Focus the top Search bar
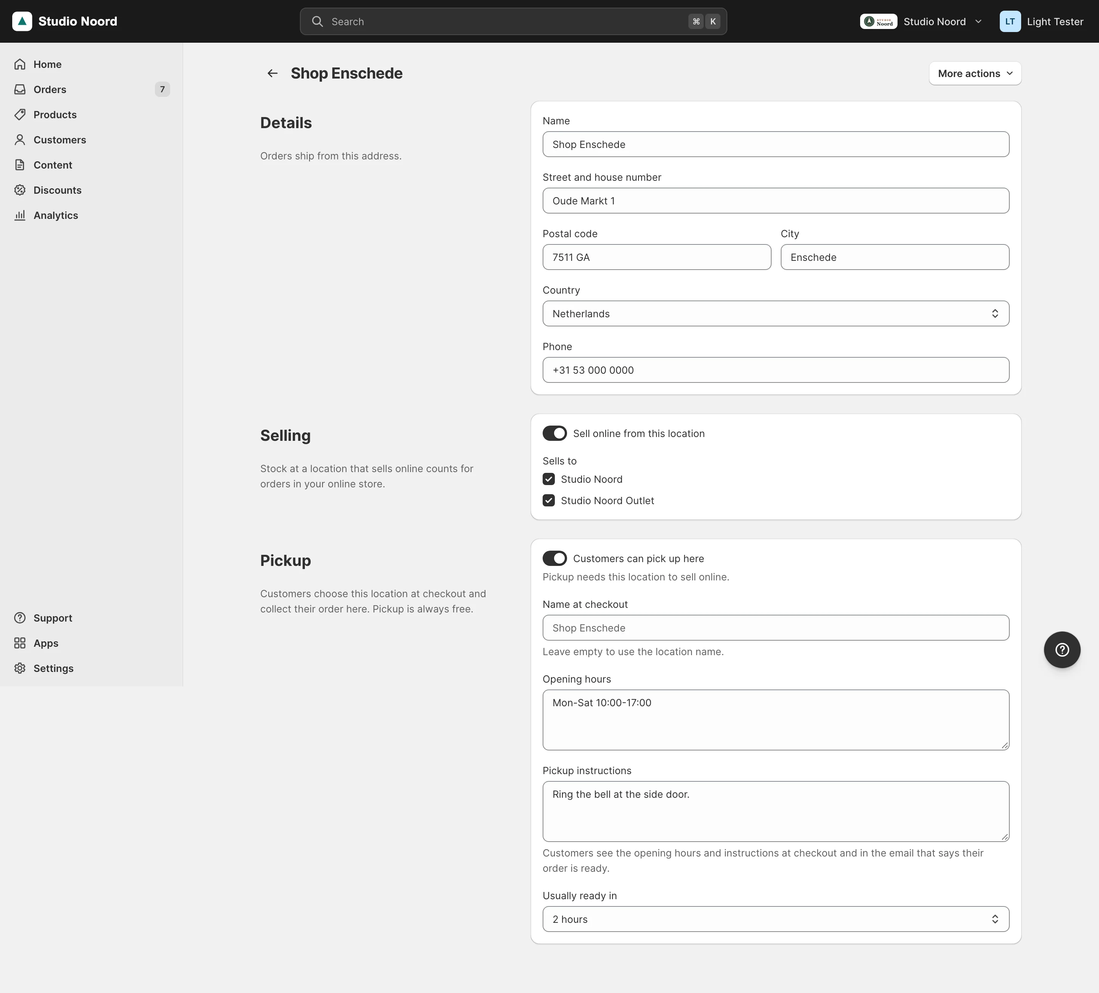 (x=513, y=21)
